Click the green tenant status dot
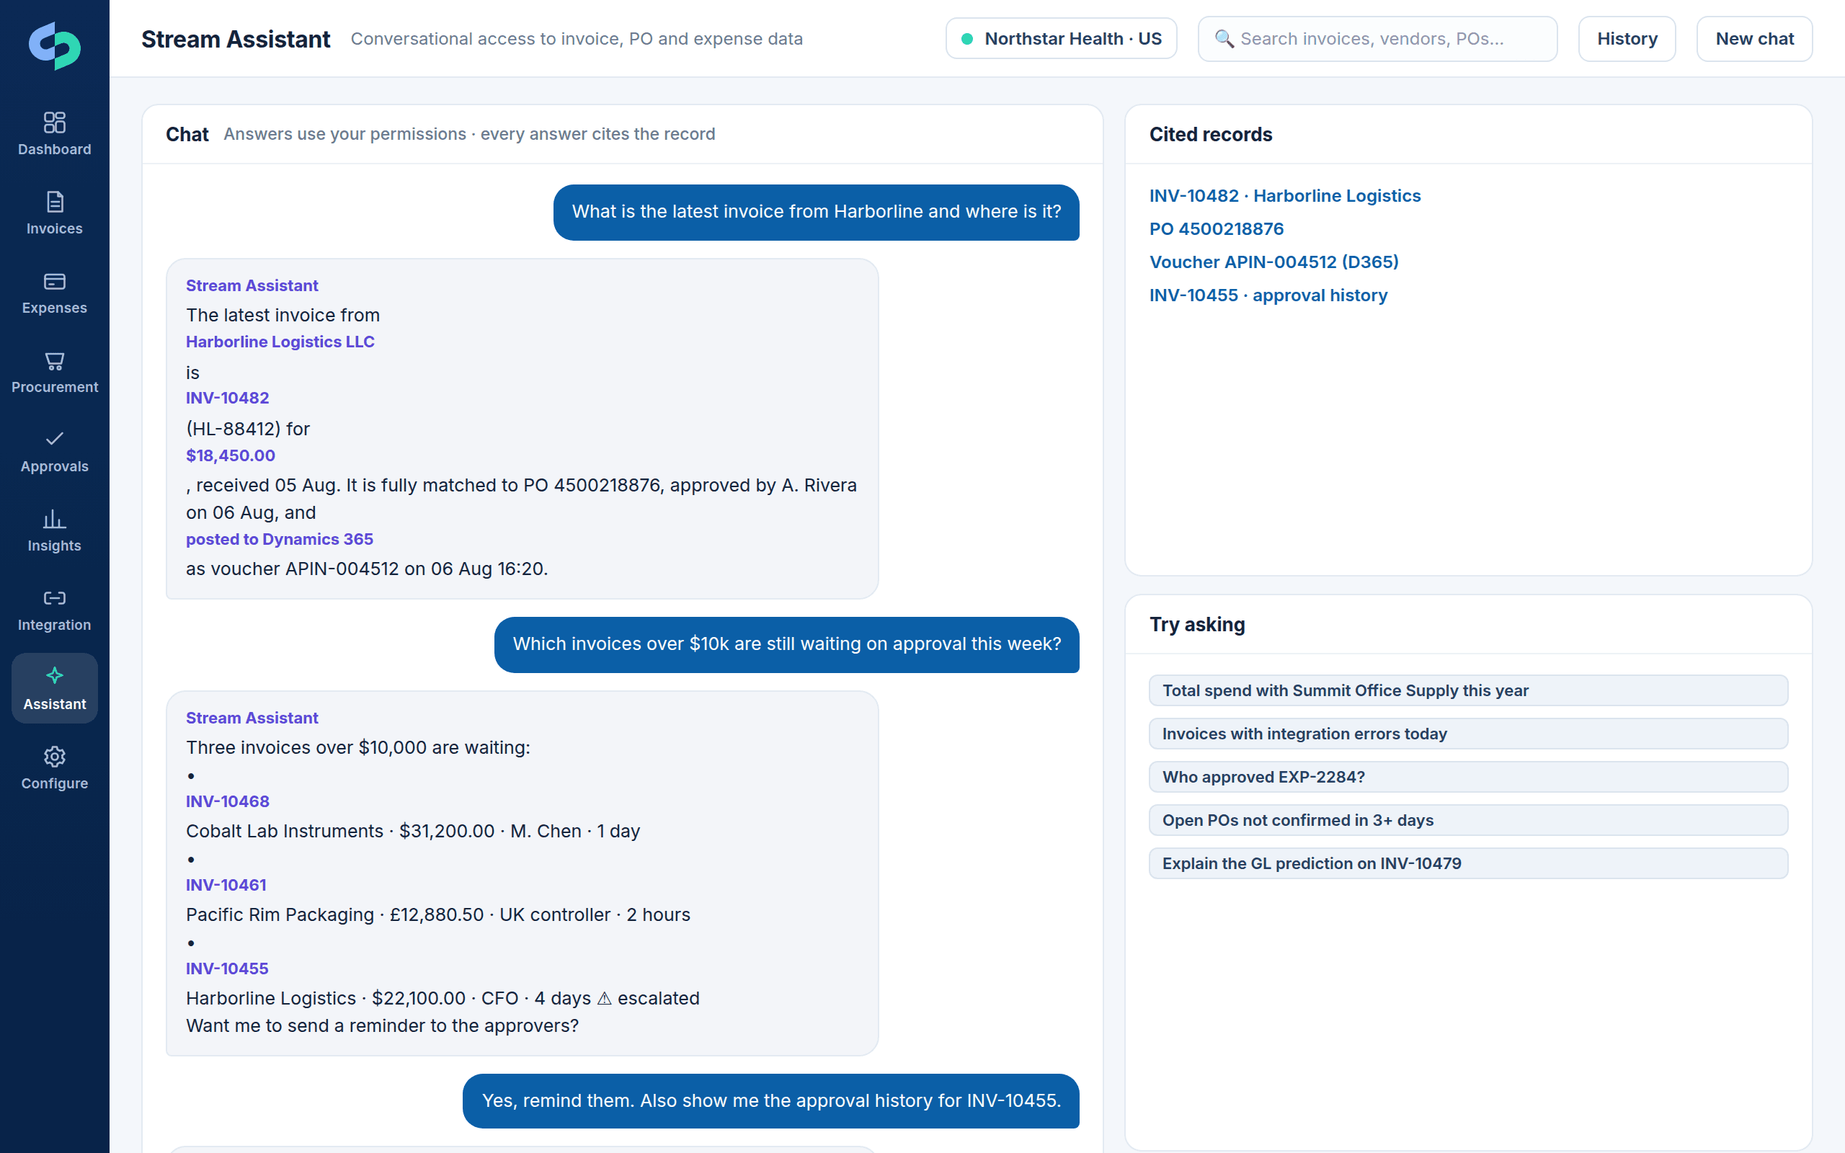The width and height of the screenshot is (1845, 1153). click(966, 39)
